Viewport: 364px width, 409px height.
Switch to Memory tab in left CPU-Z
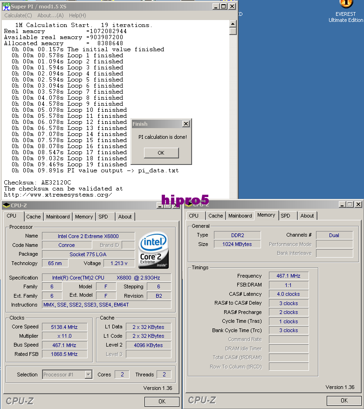[x=84, y=217]
